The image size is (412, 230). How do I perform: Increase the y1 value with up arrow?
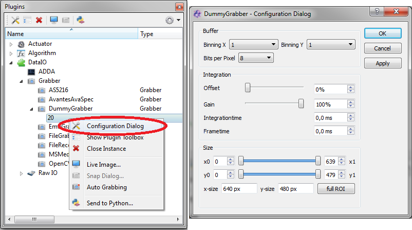click(x=342, y=172)
